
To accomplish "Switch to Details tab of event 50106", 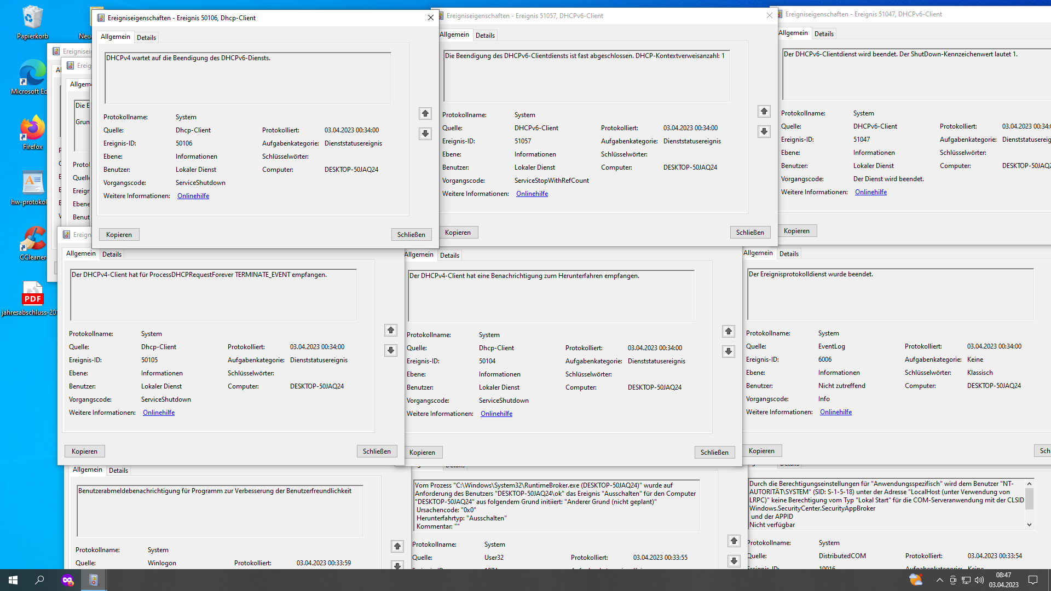I will point(146,37).
